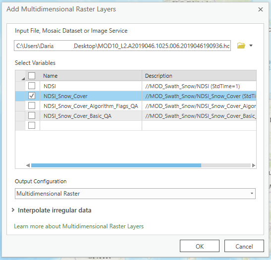The image size is (271, 260).
Task: Check the NDSI_Snow_Cover_Algorithm_Flags_QA checkbox
Action: click(32, 105)
